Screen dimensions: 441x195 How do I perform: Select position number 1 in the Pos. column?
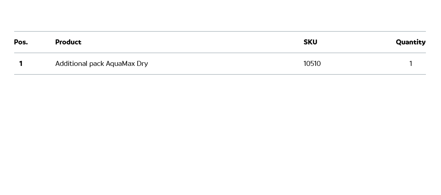coord(21,64)
